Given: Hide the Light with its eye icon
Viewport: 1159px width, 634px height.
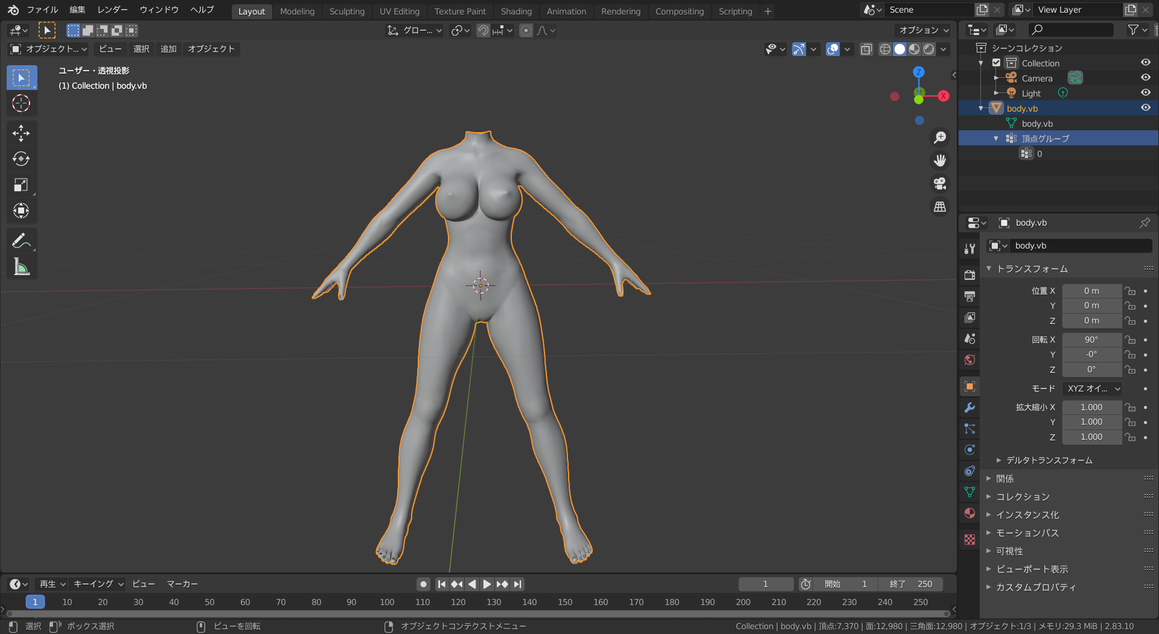Looking at the screenshot, I should (1145, 93).
